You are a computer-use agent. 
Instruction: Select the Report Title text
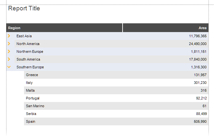tap(24, 8)
